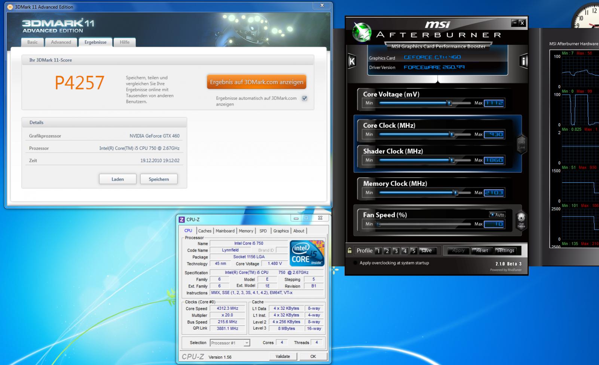Load Afterburner profile 3
This screenshot has width=599, height=365.
[396, 251]
